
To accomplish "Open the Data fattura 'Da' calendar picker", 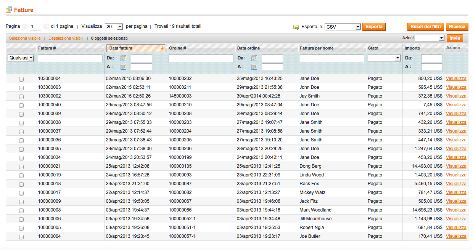I will [123, 58].
